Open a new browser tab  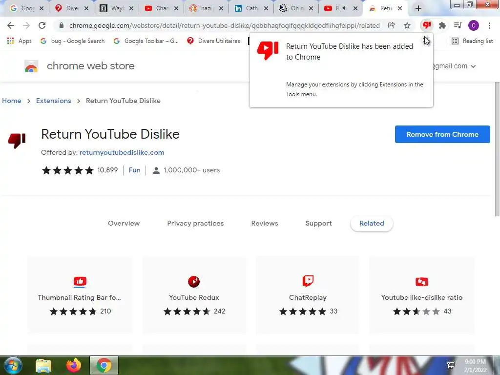click(x=418, y=9)
